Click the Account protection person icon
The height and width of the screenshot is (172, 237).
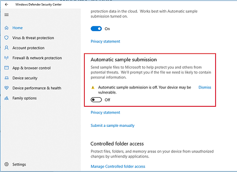[x=6, y=48]
